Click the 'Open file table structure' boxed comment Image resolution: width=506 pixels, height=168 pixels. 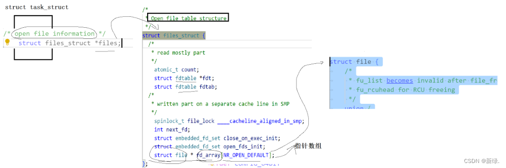click(189, 18)
